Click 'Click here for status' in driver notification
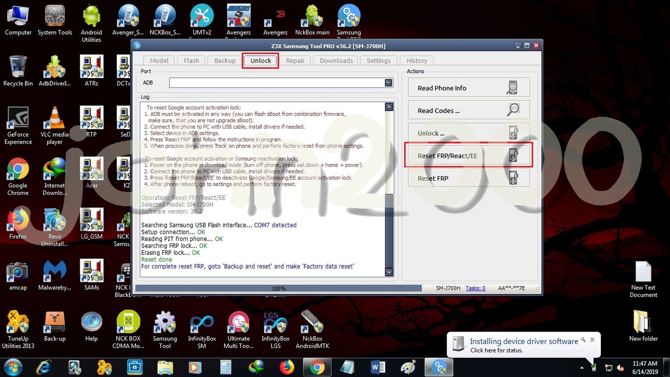This screenshot has height=377, width=670. (x=496, y=350)
